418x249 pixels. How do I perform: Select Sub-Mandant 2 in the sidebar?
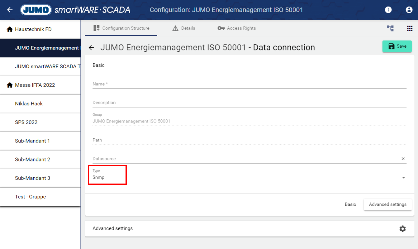tap(32, 160)
